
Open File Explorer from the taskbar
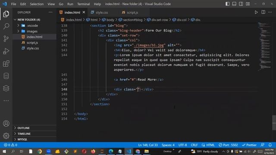click(147, 151)
